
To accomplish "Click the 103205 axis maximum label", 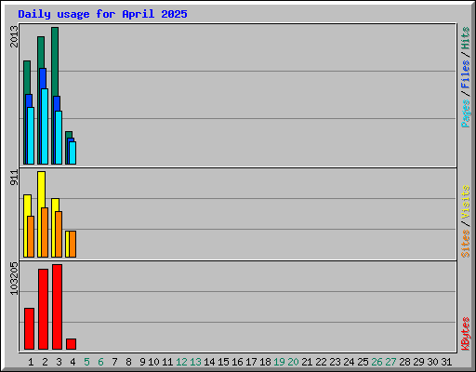I will tap(14, 278).
